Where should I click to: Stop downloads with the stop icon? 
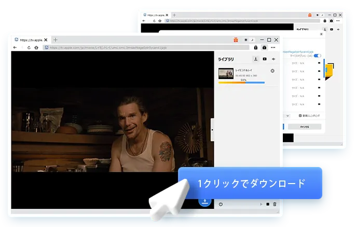click(x=268, y=204)
